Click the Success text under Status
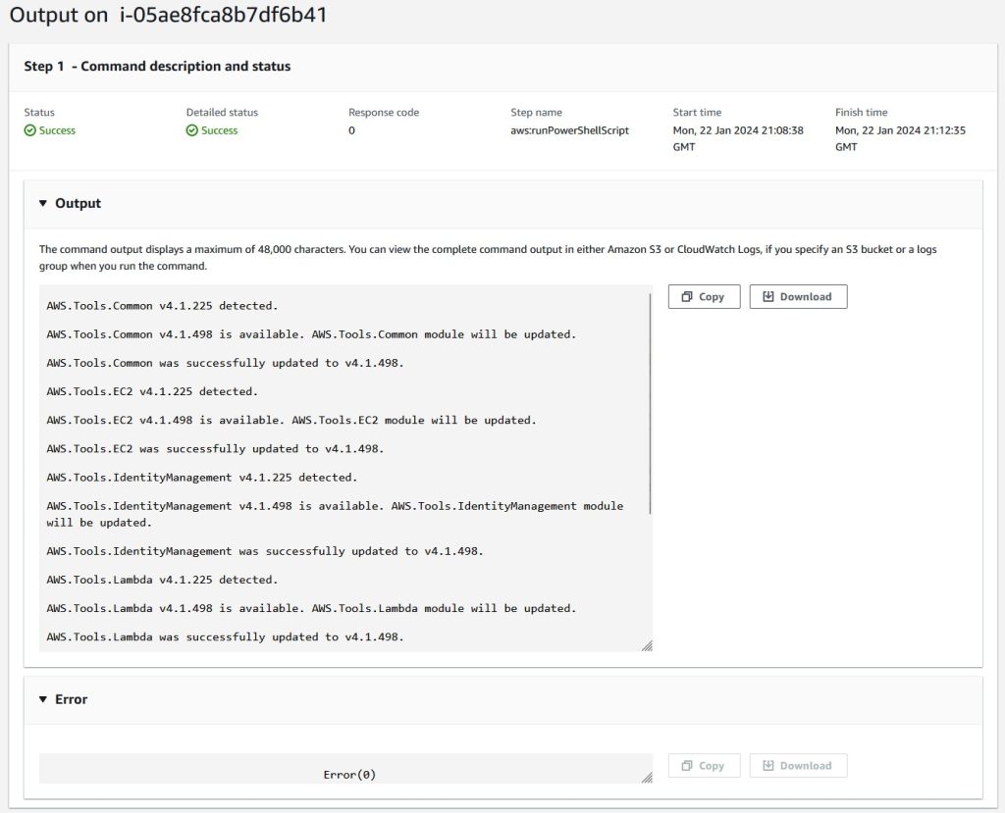 57,130
